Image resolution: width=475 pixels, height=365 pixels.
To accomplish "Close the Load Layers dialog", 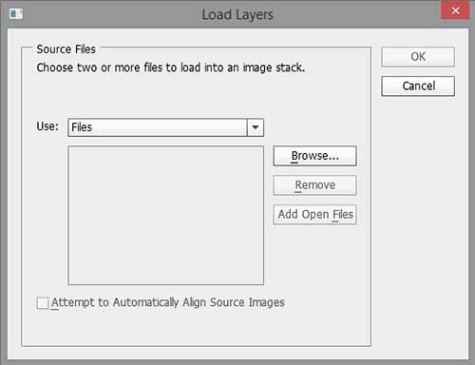I will [x=455, y=10].
